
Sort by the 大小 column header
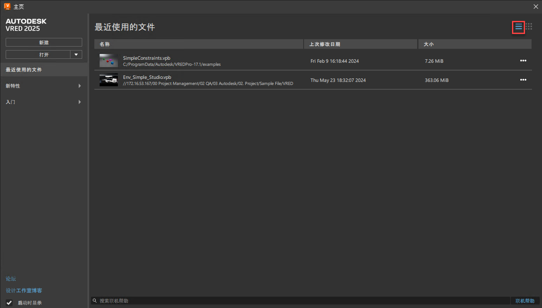pos(475,44)
